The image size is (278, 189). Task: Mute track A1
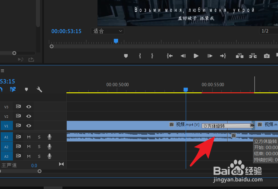pos(29,137)
